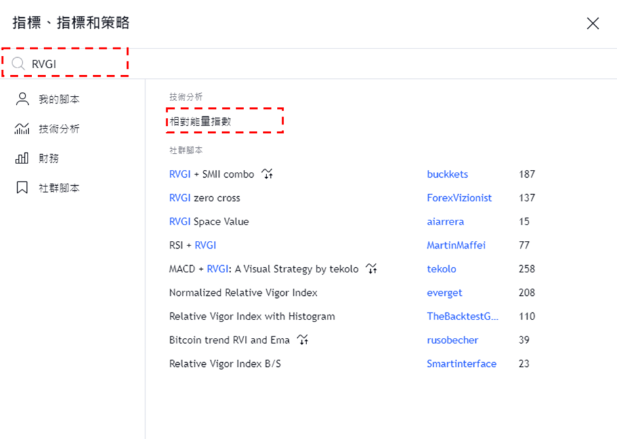Open author Smartinterface profile
Screen dimensions: 617x439
click(x=461, y=363)
